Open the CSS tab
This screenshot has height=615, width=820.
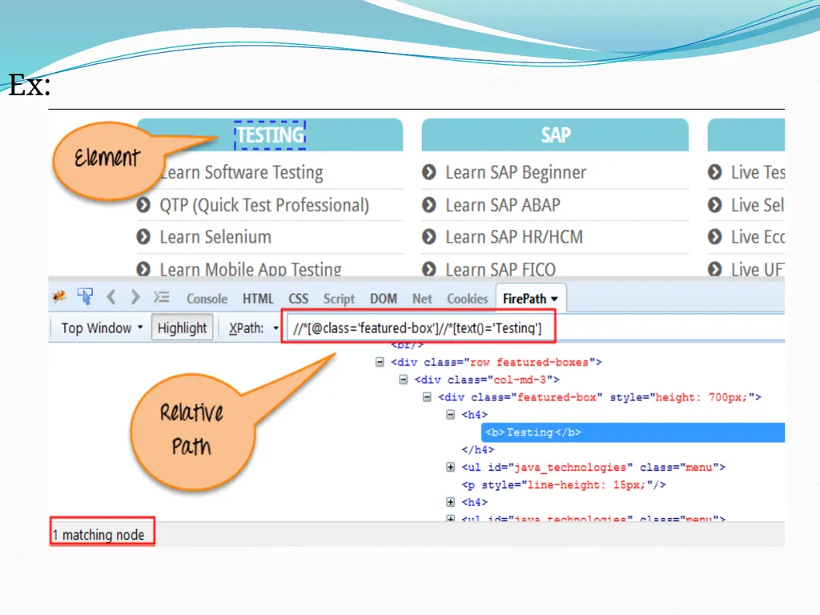[299, 299]
